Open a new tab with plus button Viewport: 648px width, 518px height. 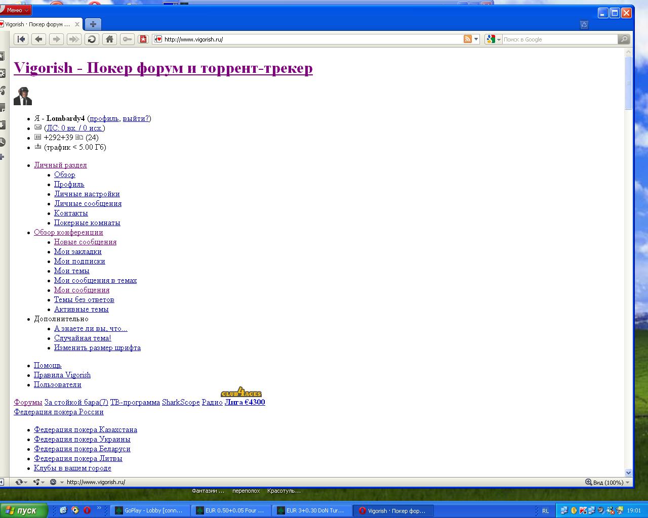(93, 24)
